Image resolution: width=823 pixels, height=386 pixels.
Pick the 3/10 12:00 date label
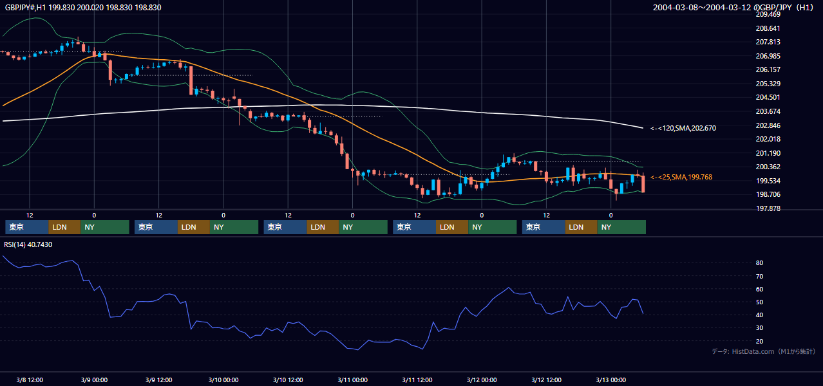288,380
